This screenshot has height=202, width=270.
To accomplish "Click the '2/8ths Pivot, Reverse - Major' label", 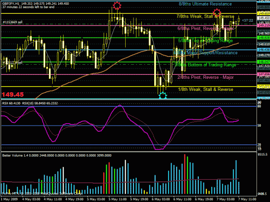I will [x=206, y=77].
